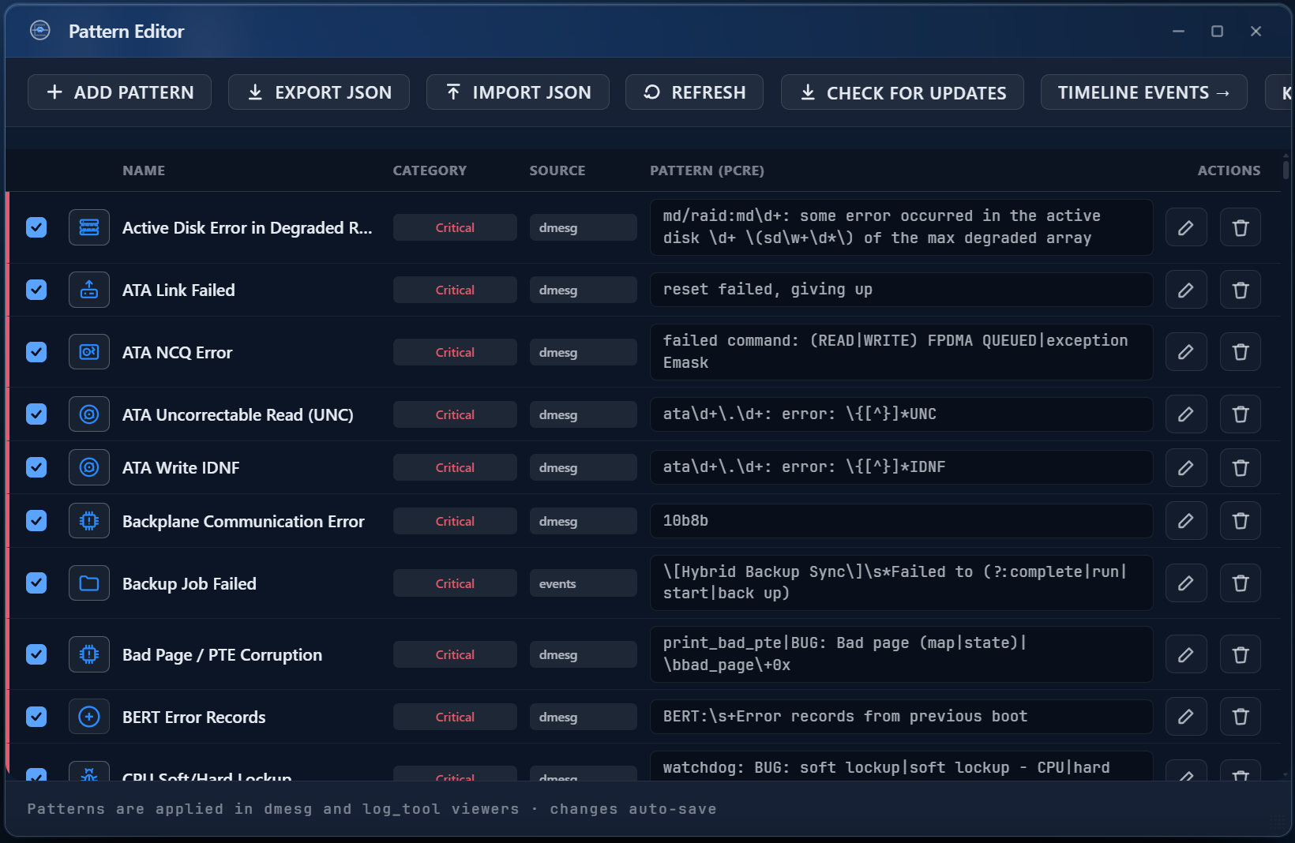Delete the ATA NCQ Error pattern
This screenshot has width=1295, height=843.
1241,352
